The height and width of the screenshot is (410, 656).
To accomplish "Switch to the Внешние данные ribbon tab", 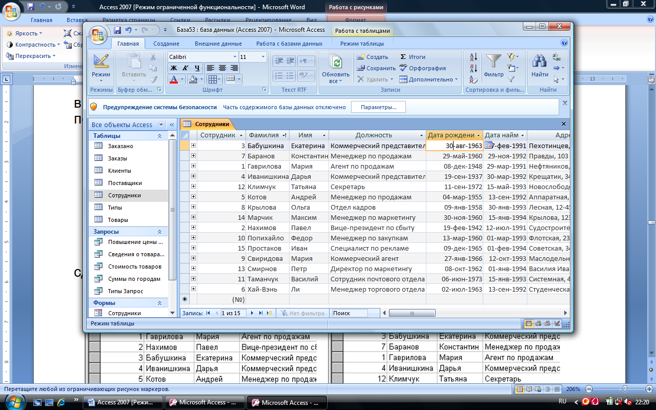I will (218, 44).
